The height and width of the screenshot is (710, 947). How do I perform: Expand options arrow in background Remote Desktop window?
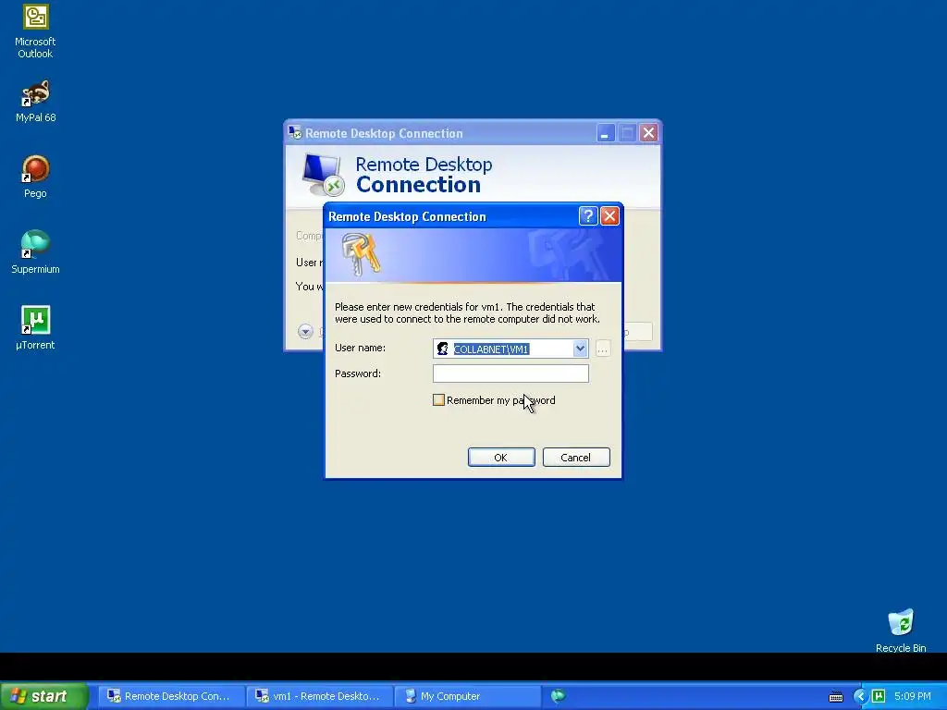click(305, 331)
